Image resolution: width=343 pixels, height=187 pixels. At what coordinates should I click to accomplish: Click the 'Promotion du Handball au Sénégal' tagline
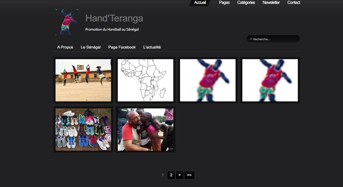point(112,29)
